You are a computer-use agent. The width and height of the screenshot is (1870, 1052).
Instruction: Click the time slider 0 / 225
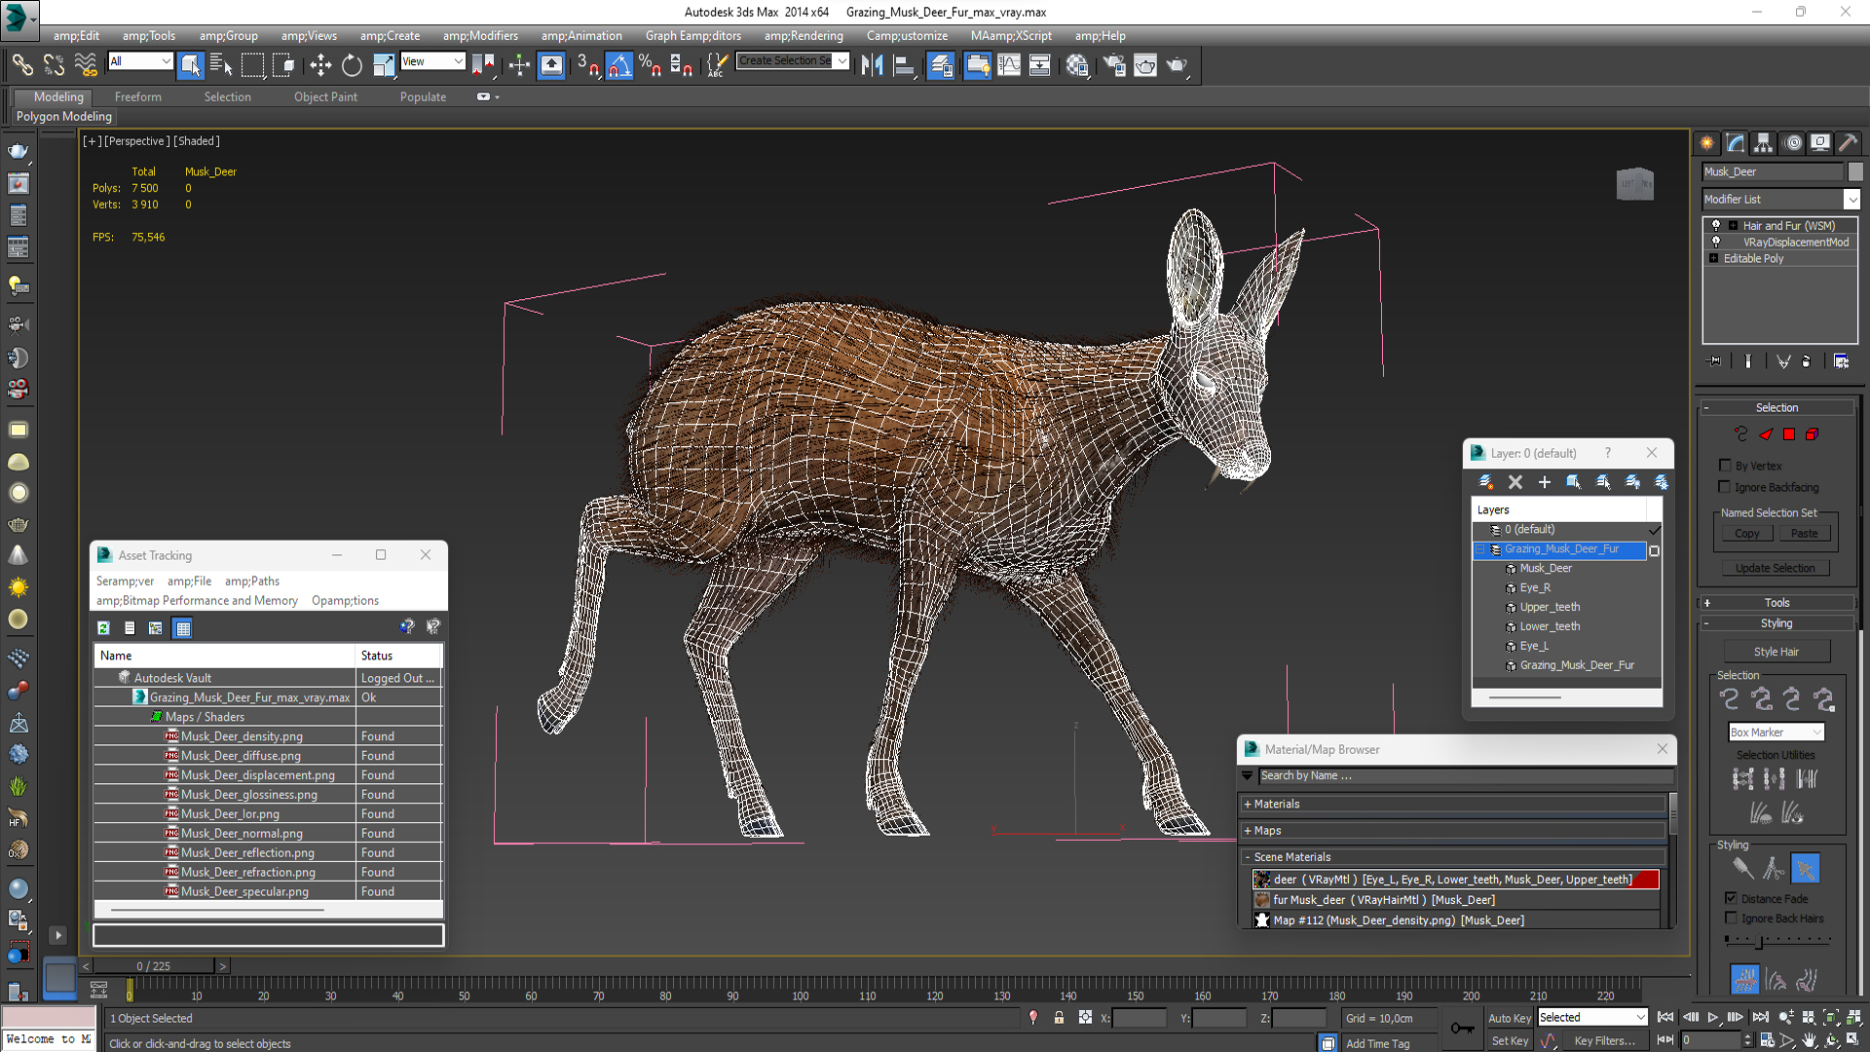pos(154,966)
